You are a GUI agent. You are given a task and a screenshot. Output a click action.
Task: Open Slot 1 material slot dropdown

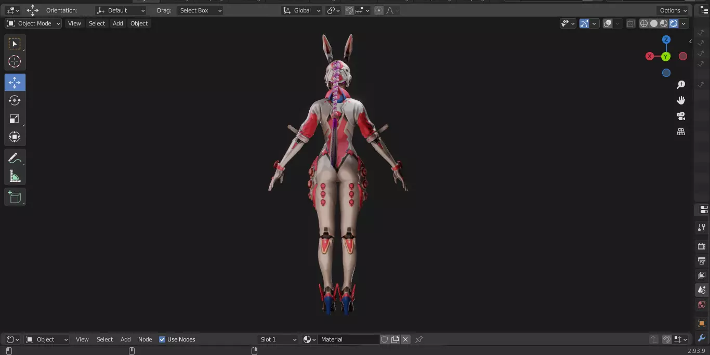coord(278,339)
